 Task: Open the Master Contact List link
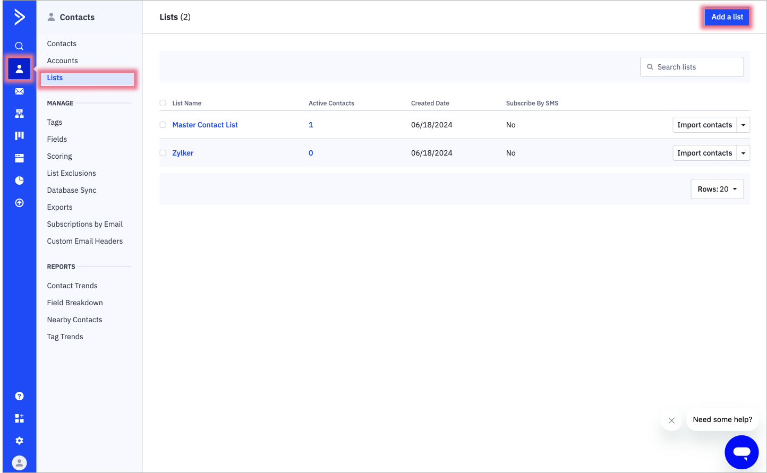[x=205, y=125]
